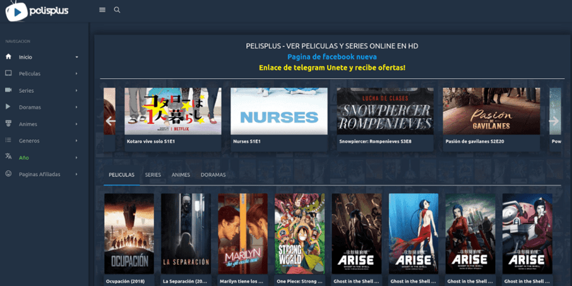
Task: Go to previous carousel slide arrow
Action: click(110, 121)
